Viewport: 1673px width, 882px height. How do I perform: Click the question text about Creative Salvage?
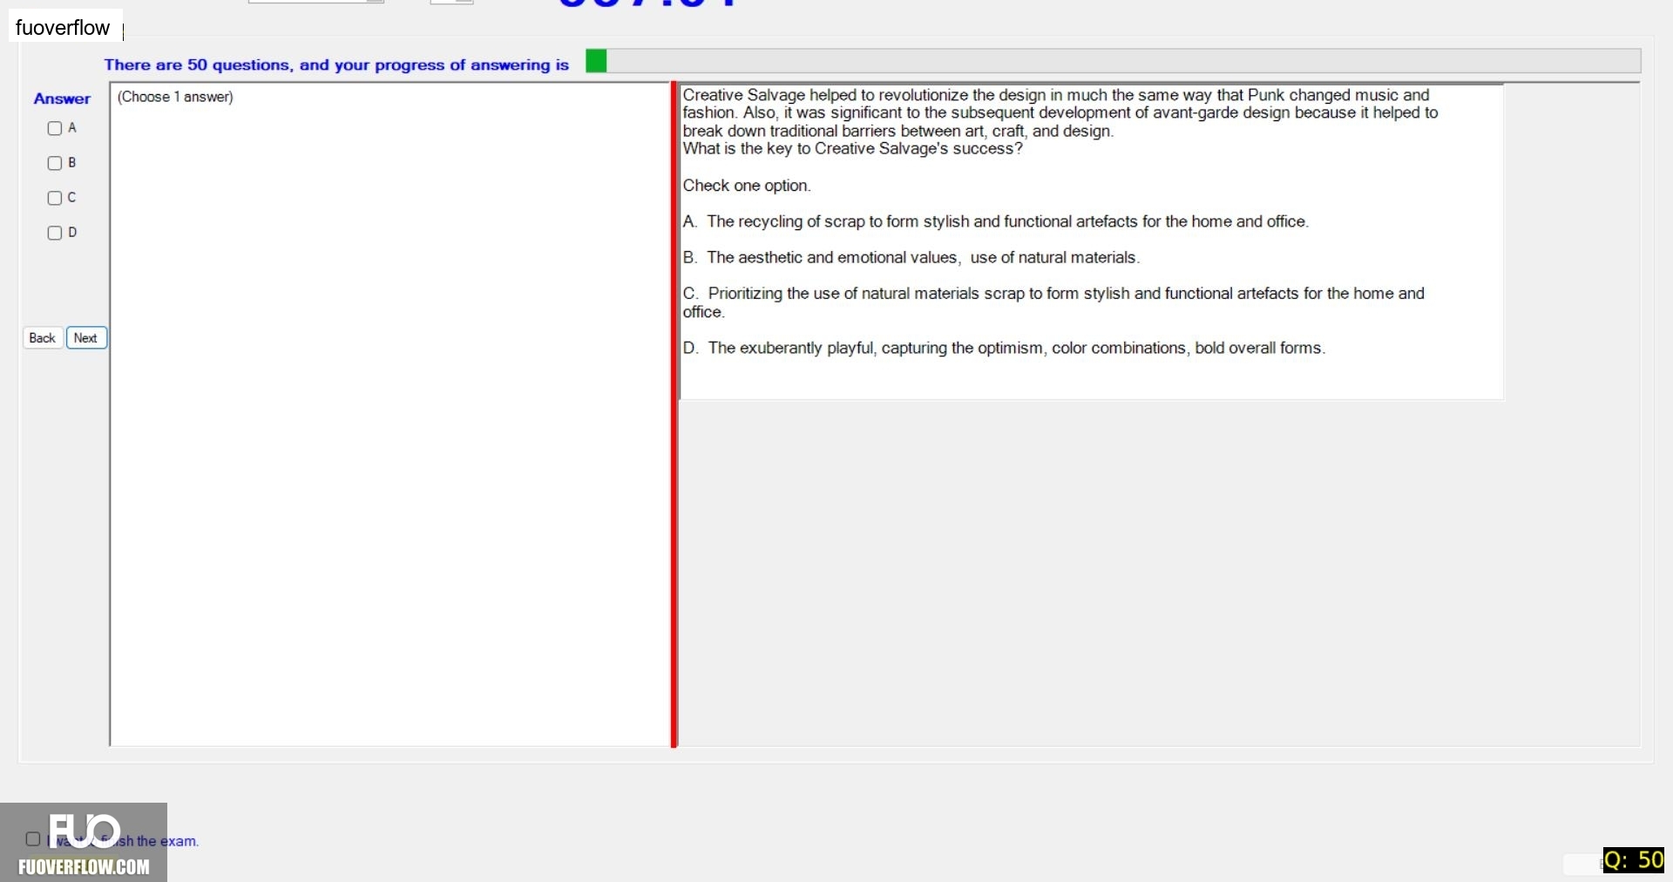1060,121
